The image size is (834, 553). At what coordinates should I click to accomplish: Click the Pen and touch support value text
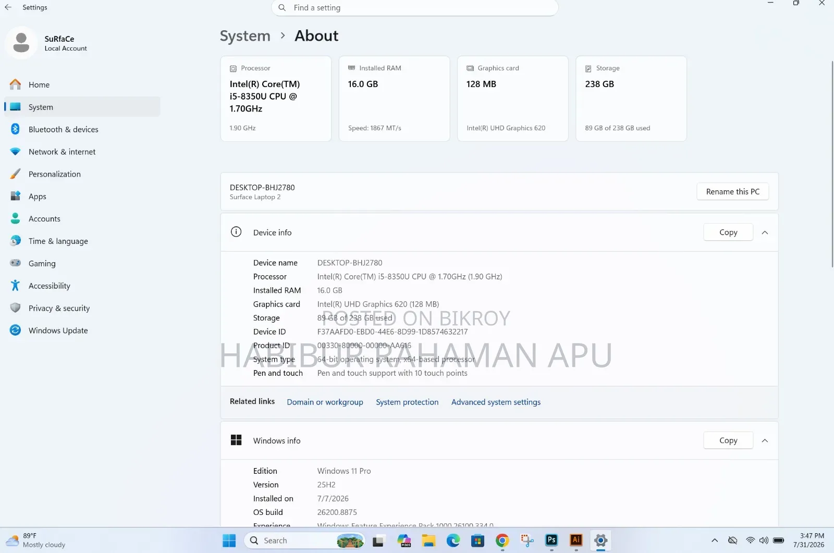(393, 373)
